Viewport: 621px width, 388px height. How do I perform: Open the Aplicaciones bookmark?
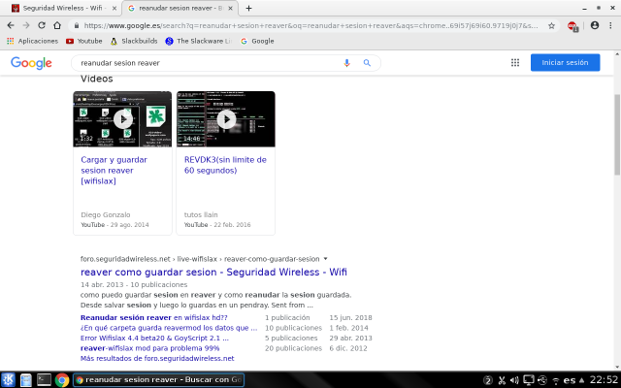32,41
